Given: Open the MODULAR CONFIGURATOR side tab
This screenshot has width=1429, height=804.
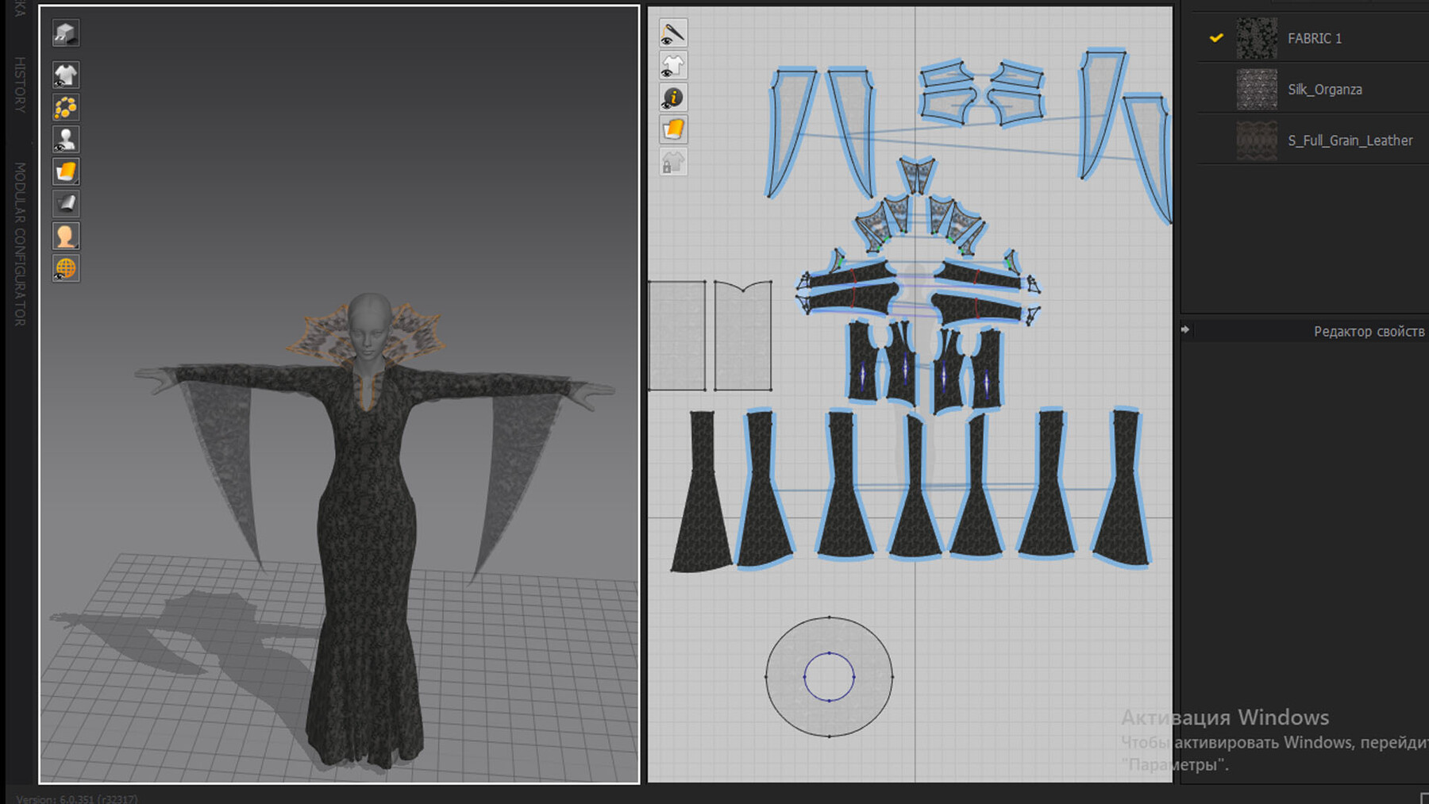Looking at the screenshot, I should coord(19,244).
